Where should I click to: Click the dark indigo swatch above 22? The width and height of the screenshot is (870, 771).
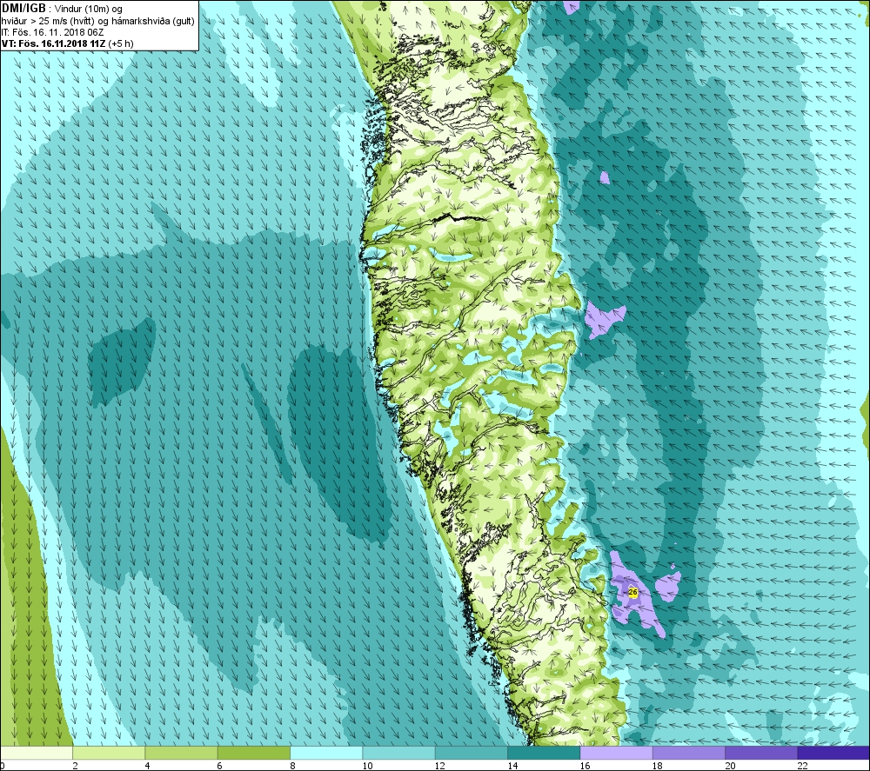[833, 753]
